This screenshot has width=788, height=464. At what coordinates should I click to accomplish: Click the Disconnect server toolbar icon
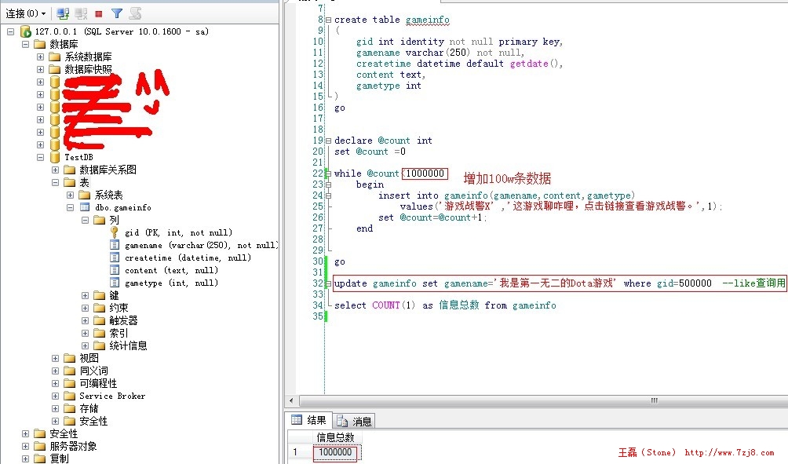pos(80,13)
